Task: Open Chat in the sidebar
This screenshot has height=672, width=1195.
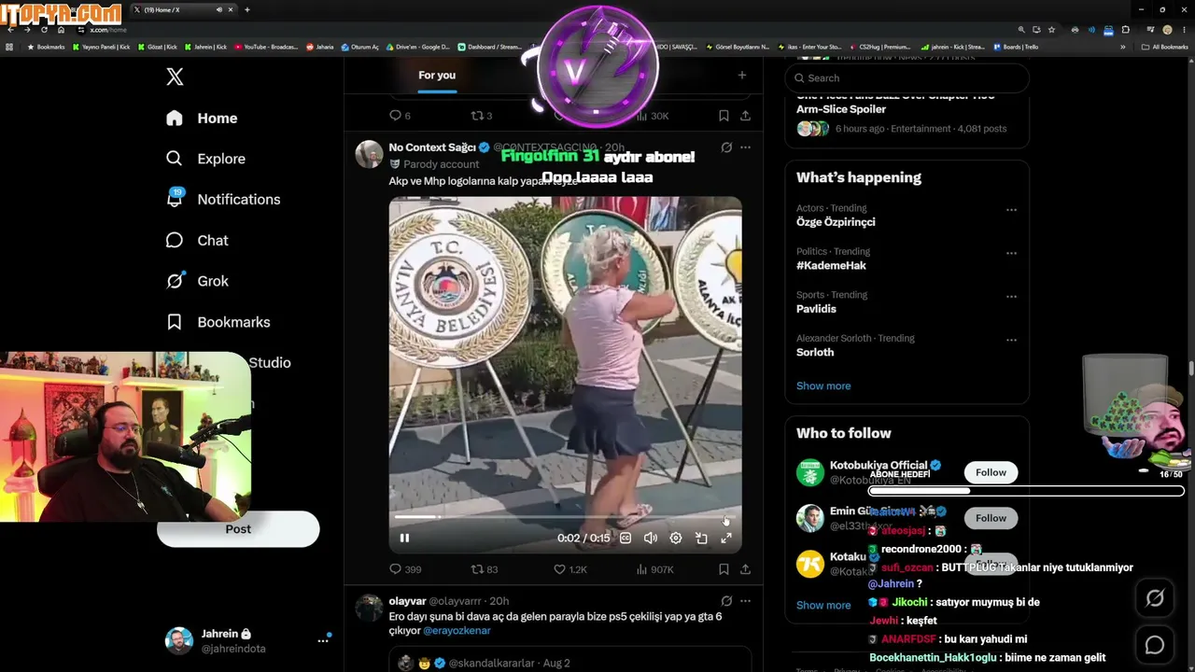Action: pos(197,241)
